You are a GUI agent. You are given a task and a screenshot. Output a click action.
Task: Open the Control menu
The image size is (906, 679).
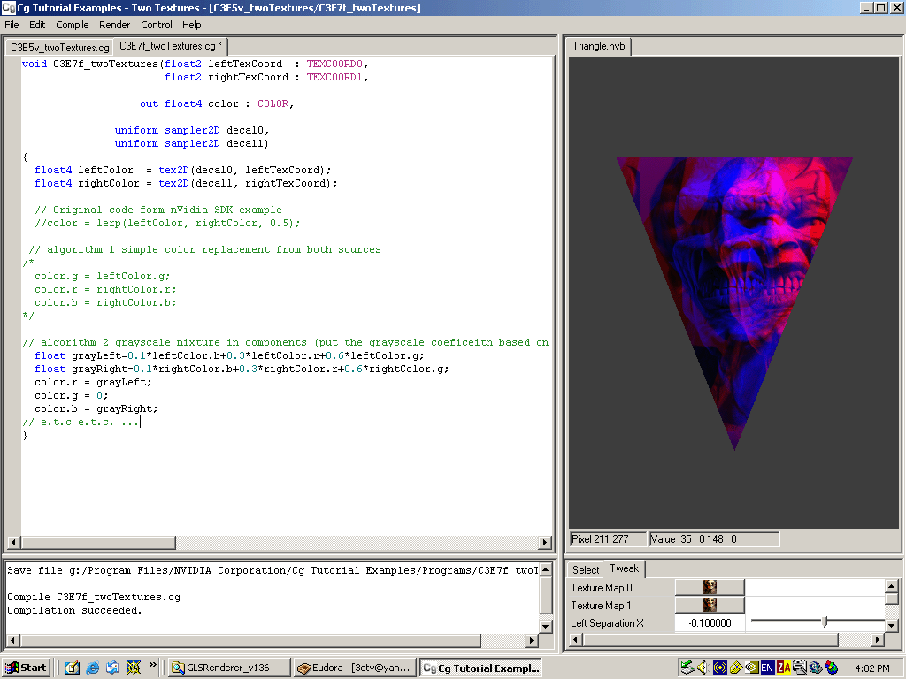(157, 25)
